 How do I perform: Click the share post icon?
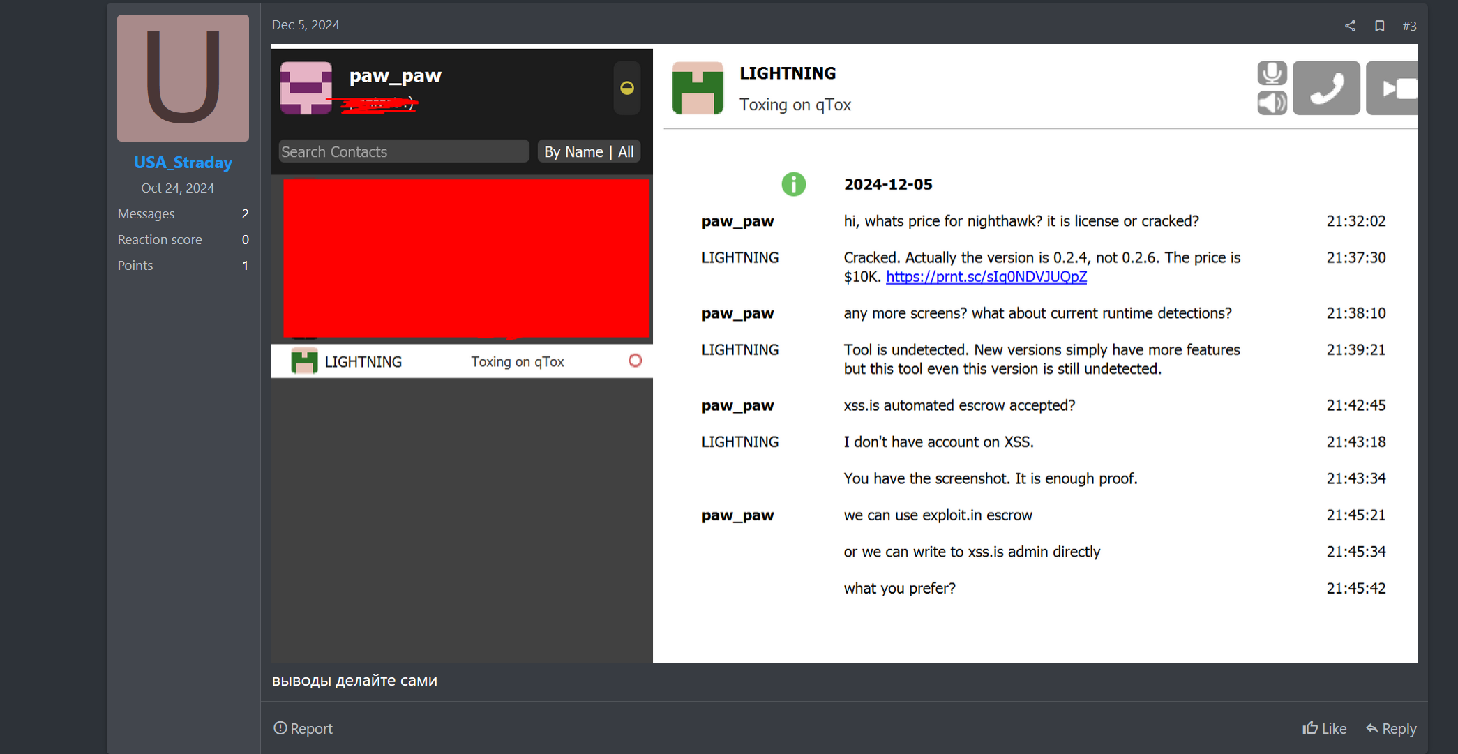[1350, 26]
